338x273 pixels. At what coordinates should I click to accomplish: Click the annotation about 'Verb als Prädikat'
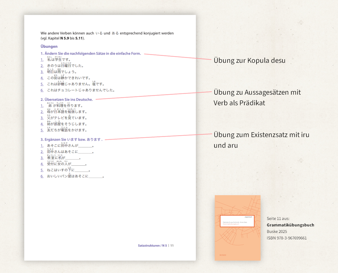257,98
